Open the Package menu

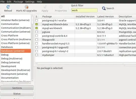[x=18, y=2]
